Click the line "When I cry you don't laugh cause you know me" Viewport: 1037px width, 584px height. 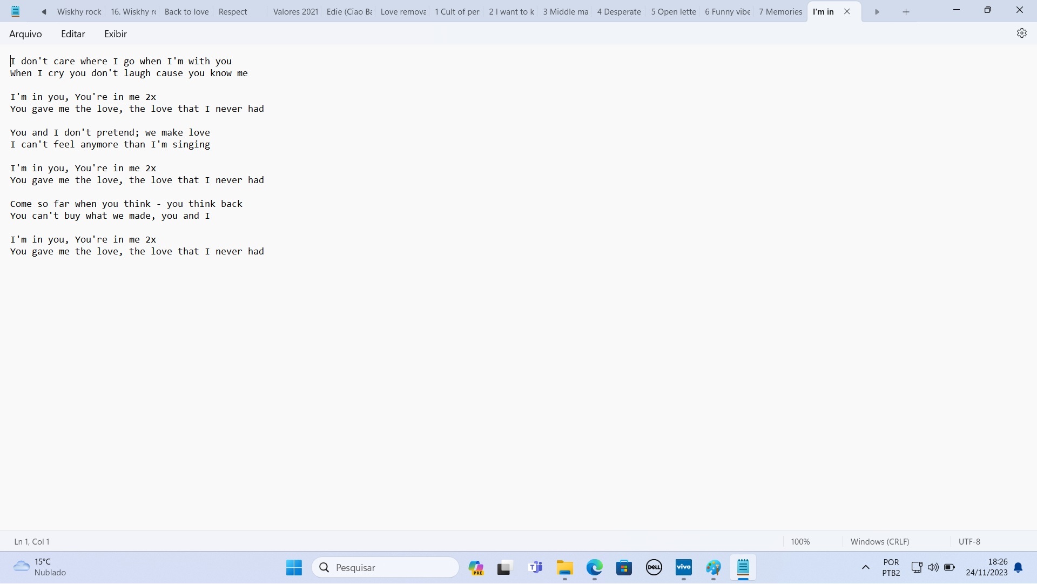(x=129, y=73)
